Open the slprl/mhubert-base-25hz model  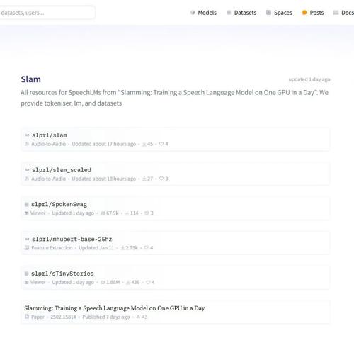tap(72, 239)
